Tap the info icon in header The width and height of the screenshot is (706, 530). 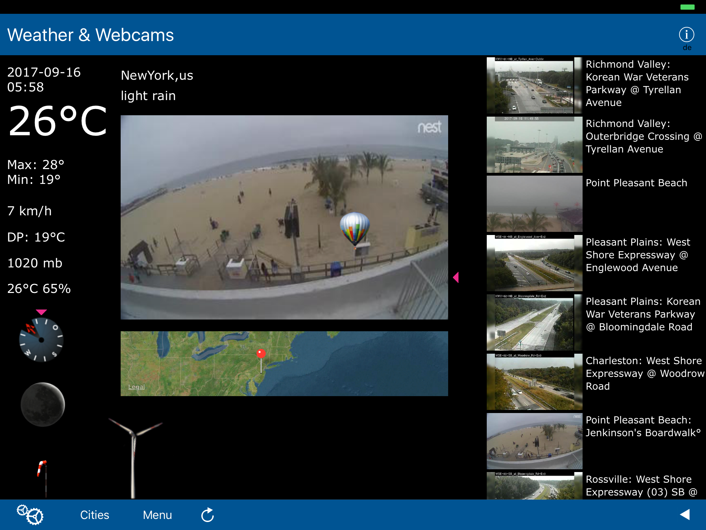click(x=686, y=35)
